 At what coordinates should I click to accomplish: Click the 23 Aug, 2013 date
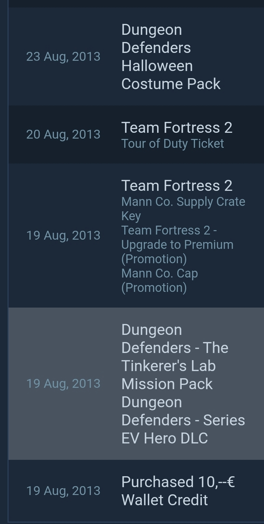point(63,57)
